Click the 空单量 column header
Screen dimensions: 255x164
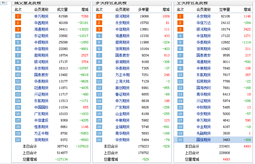point(224,9)
